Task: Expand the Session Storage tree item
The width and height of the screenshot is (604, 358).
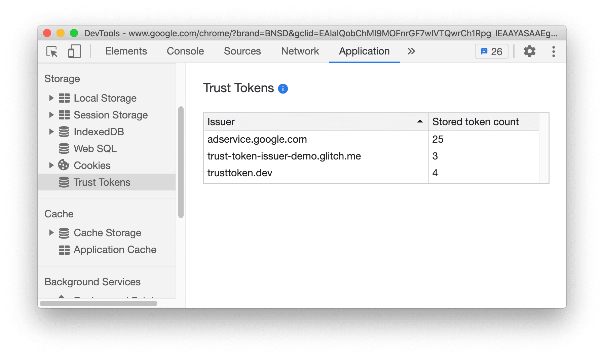Action: [x=51, y=115]
